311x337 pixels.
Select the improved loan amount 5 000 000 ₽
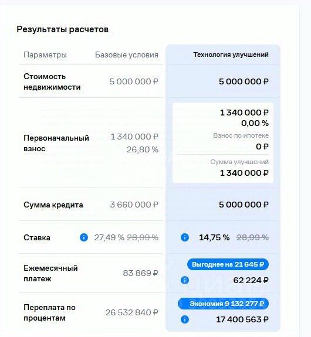click(244, 205)
